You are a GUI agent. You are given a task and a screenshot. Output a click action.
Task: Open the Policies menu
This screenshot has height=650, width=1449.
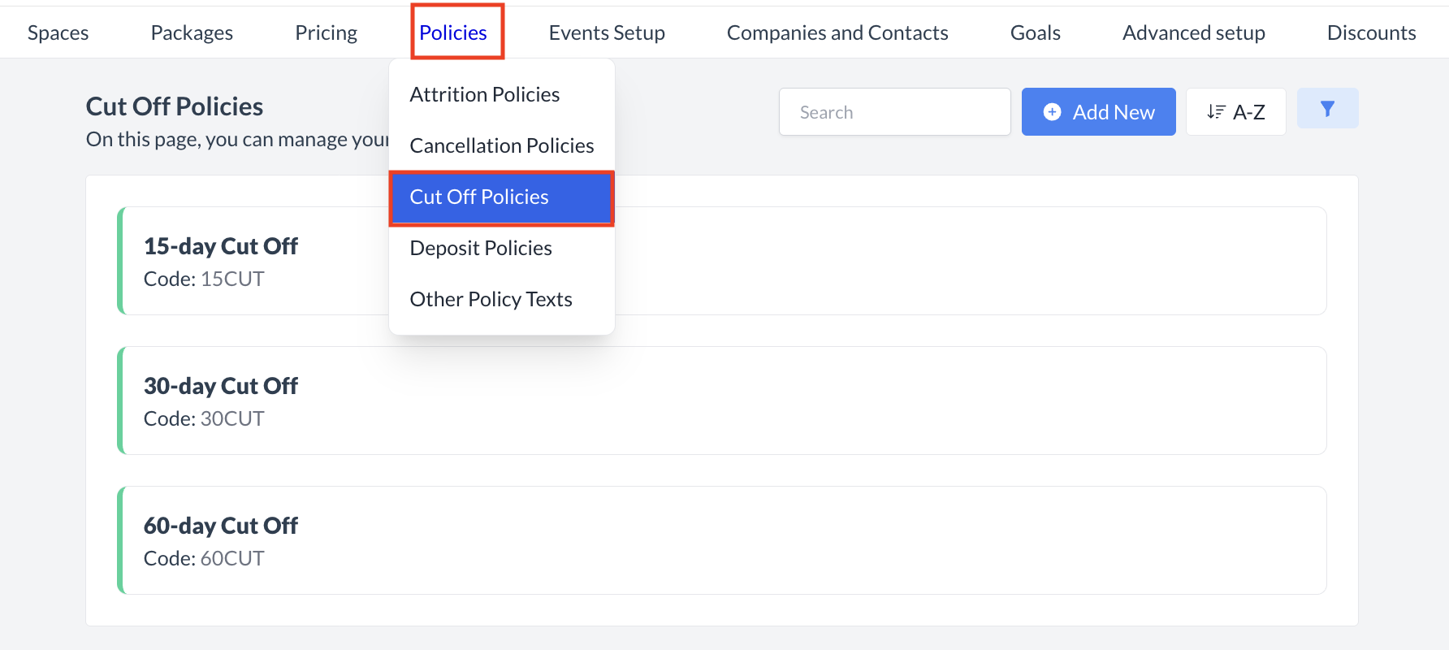pos(455,32)
